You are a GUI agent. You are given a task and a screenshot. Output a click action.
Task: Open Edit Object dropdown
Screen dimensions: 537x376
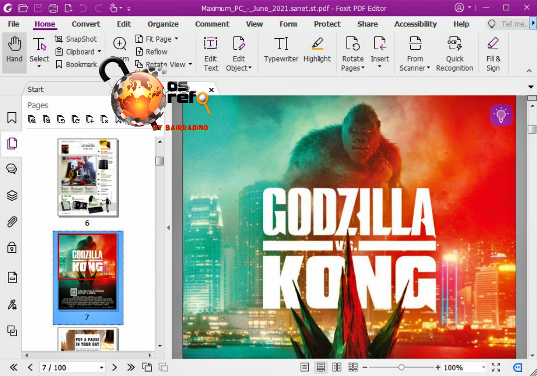tap(250, 68)
